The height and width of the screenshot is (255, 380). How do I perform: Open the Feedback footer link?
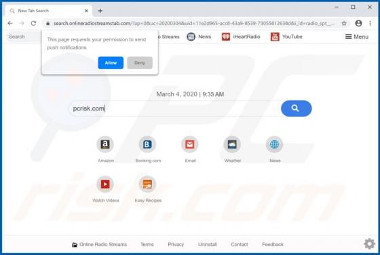tap(273, 244)
